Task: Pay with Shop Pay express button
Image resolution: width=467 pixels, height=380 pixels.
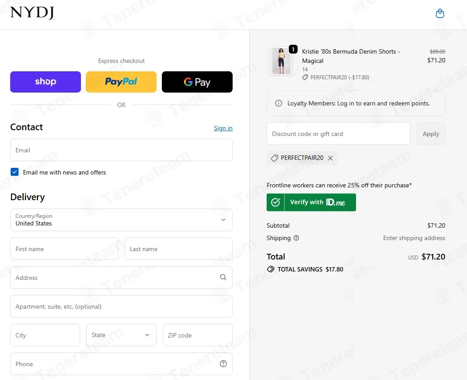Action: 46,82
